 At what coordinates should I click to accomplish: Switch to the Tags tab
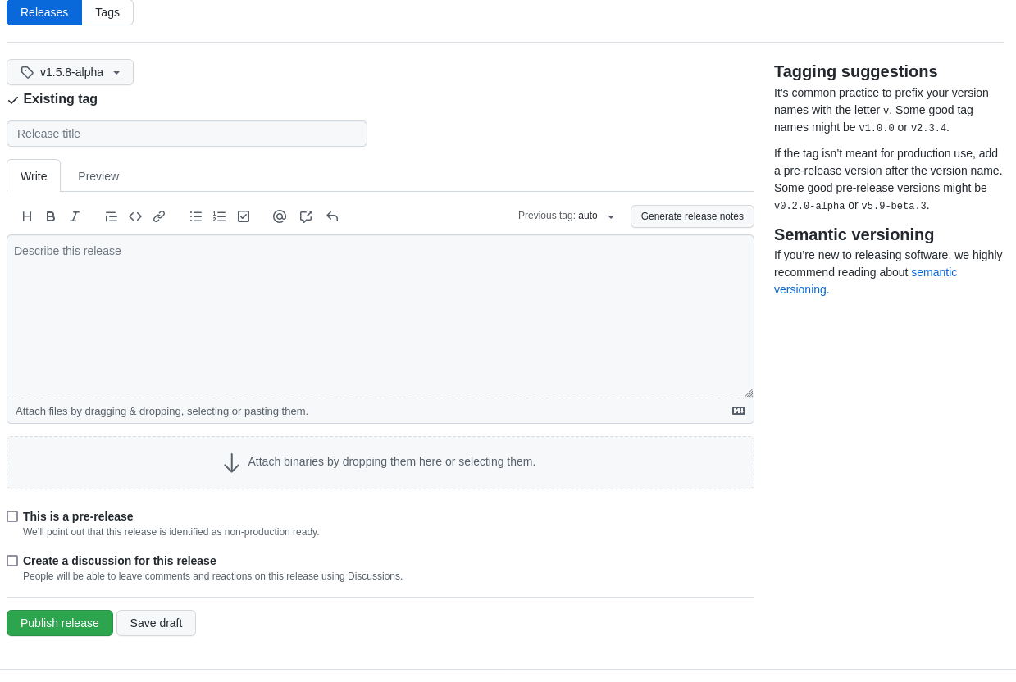tap(107, 12)
